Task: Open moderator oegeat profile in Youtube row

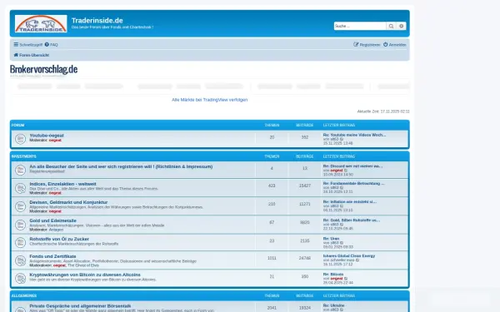Action: tap(55, 140)
